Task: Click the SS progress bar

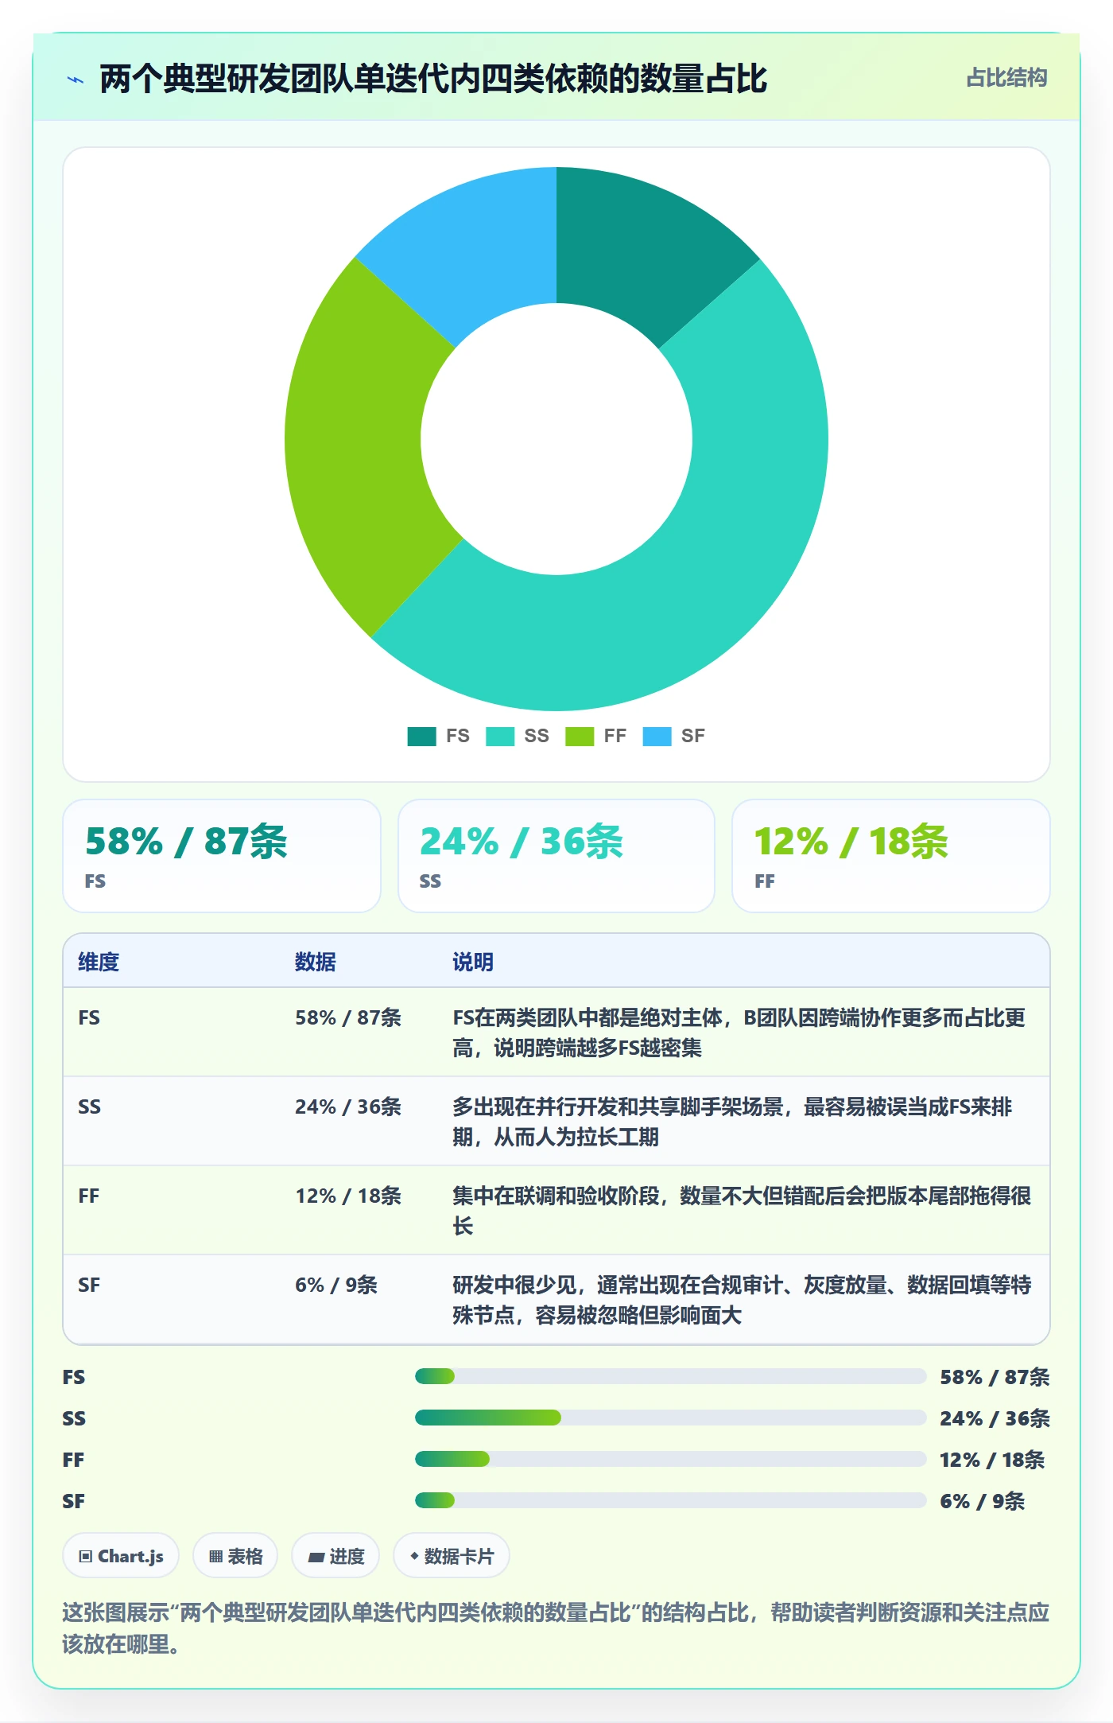Action: tap(670, 1418)
